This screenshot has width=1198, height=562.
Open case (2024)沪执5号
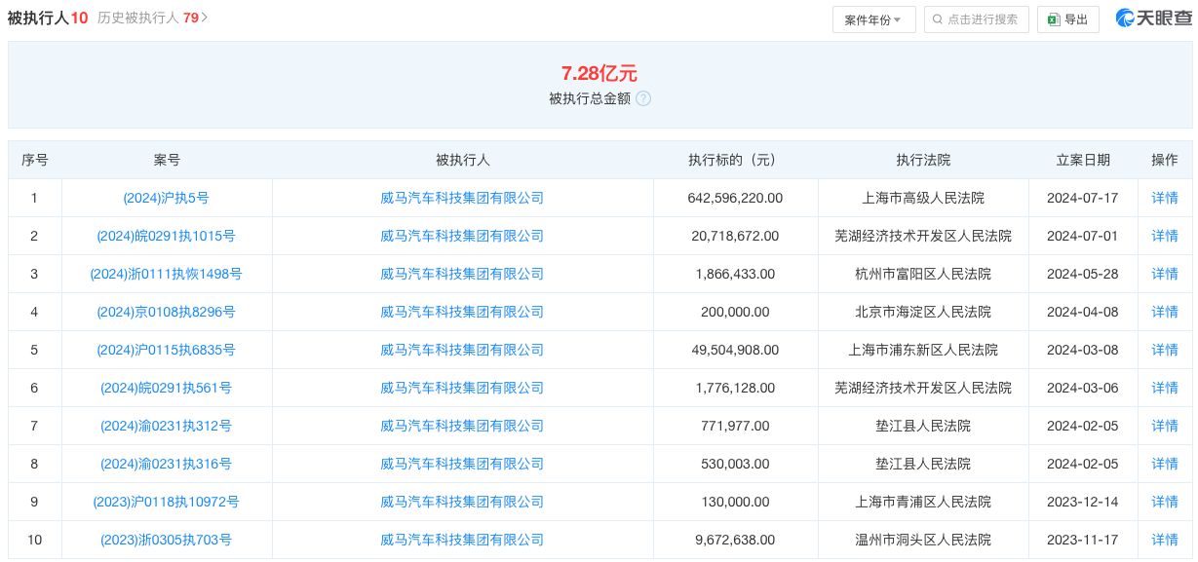coord(166,198)
